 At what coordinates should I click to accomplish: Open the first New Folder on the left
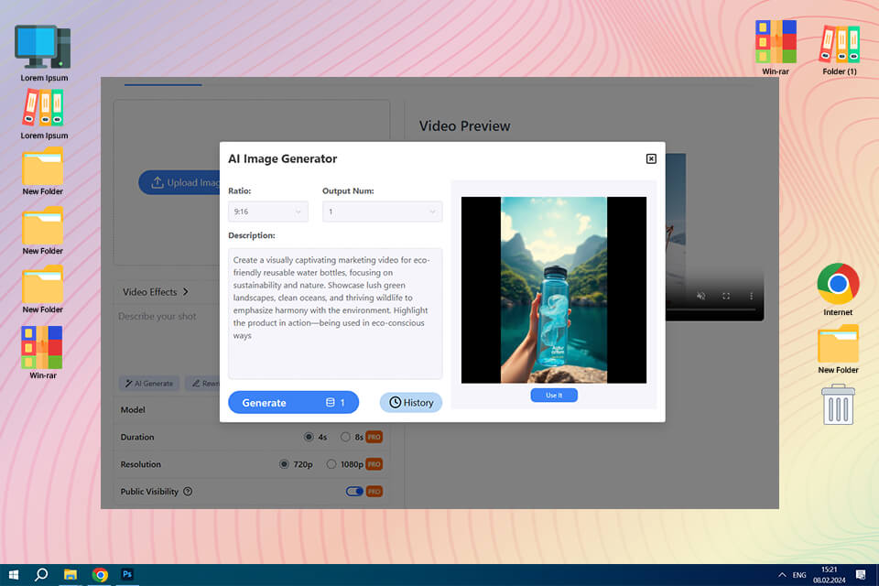[x=43, y=171]
